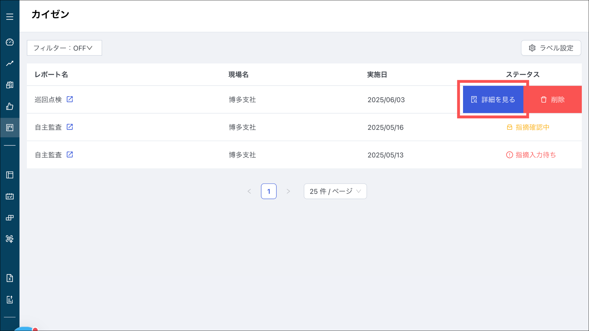Open external link icon beside 巡回点検
This screenshot has width=589, height=331.
(x=70, y=99)
